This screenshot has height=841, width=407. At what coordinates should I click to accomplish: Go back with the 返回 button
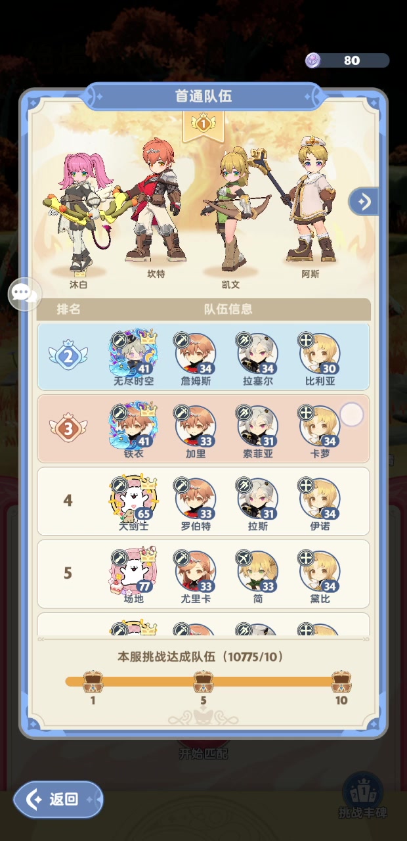58,799
